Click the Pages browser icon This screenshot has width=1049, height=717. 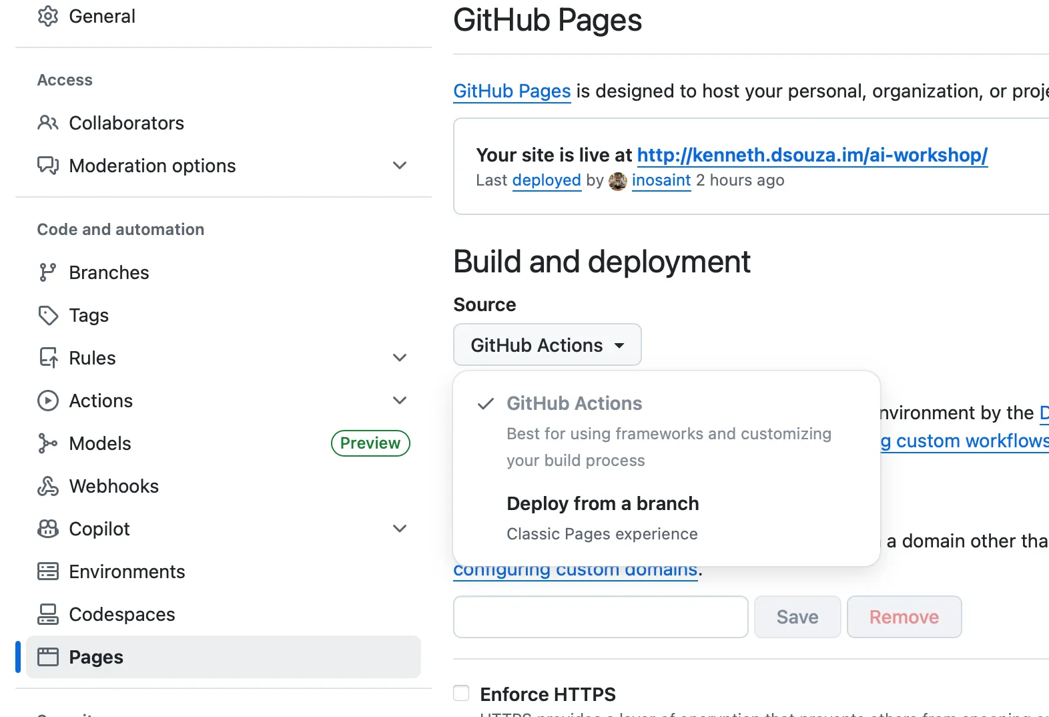(48, 657)
